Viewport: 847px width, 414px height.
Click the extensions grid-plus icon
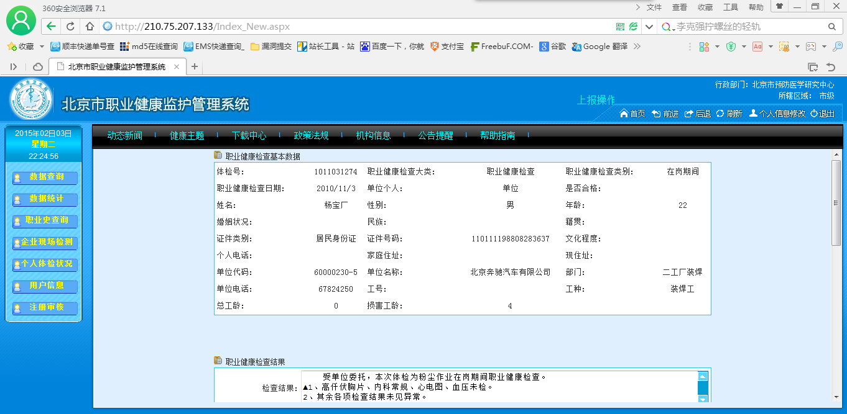pyautogui.click(x=704, y=47)
